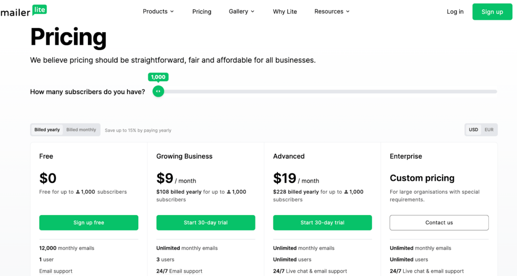Viewport: 517px width, 276px height.
Task: Open the Products dropdown
Action: (158, 12)
